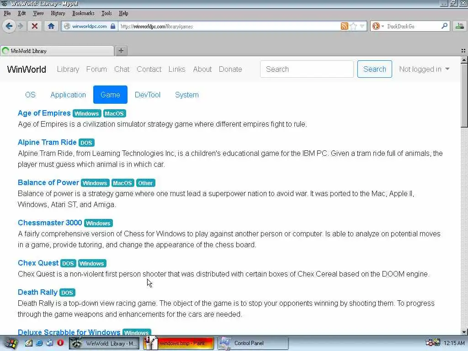Open the Library nav link
Image resolution: width=468 pixels, height=351 pixels.
[x=68, y=69]
